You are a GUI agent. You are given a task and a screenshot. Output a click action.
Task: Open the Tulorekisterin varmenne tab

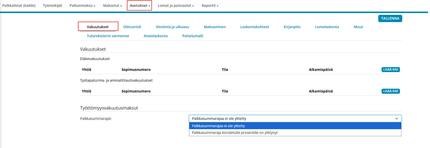[x=108, y=36]
